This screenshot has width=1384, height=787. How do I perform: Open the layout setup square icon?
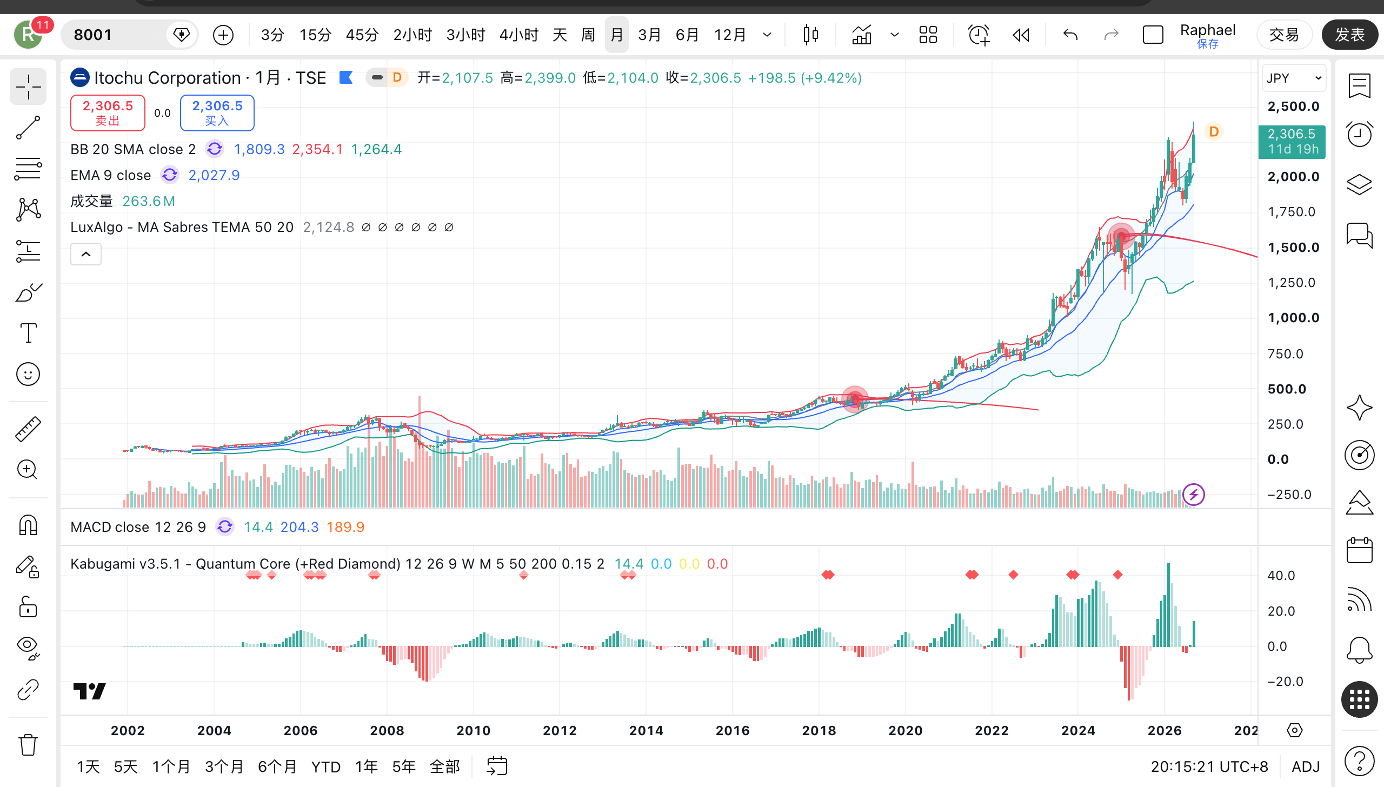[1153, 35]
